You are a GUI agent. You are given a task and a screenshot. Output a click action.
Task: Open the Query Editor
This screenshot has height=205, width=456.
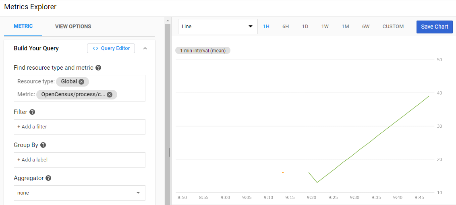click(x=111, y=48)
